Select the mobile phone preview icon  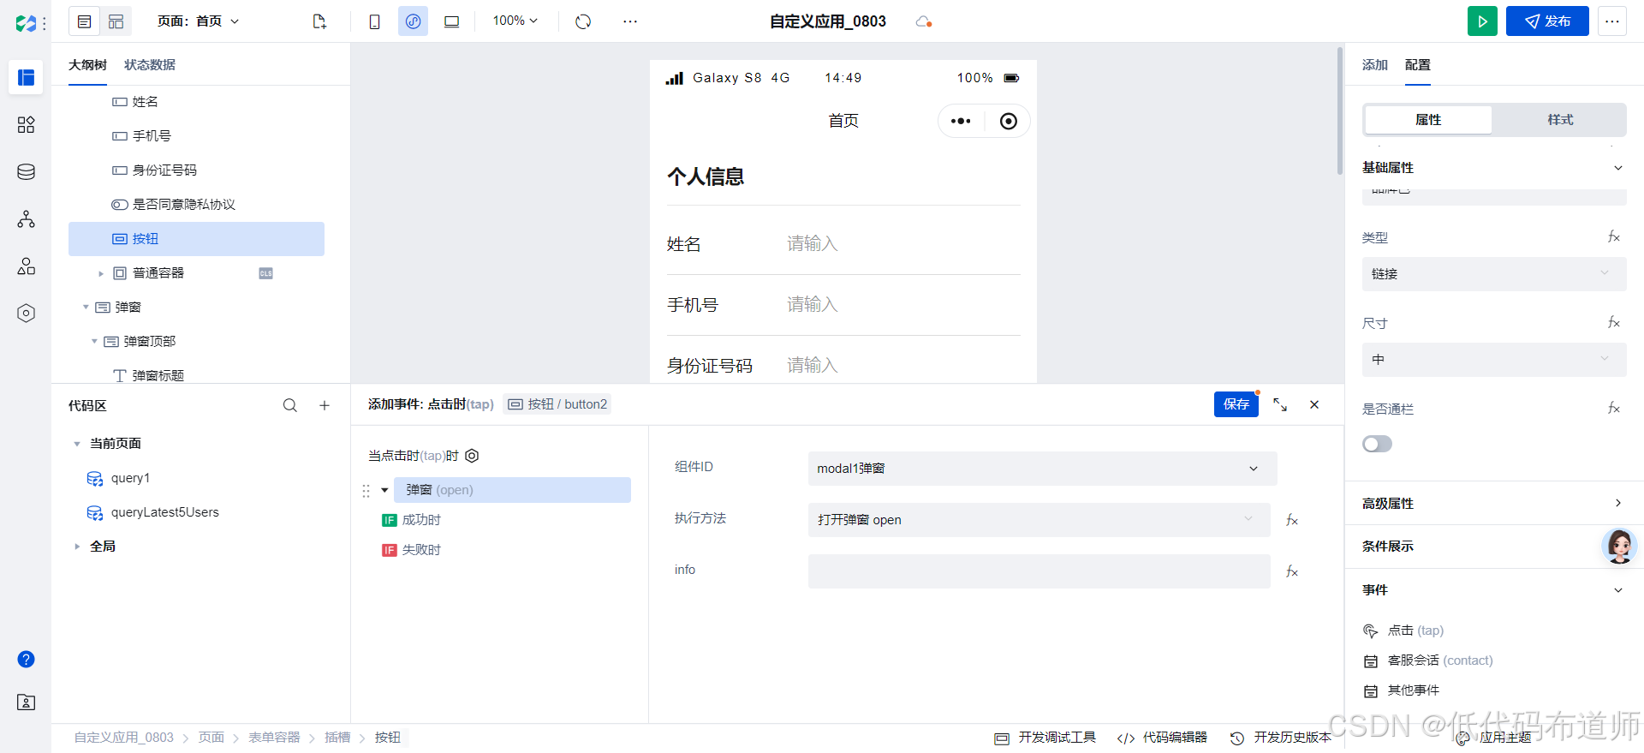click(374, 21)
